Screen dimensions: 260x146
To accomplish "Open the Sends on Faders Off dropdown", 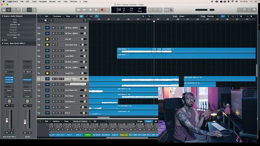I will pyautogui.click(x=100, y=121).
